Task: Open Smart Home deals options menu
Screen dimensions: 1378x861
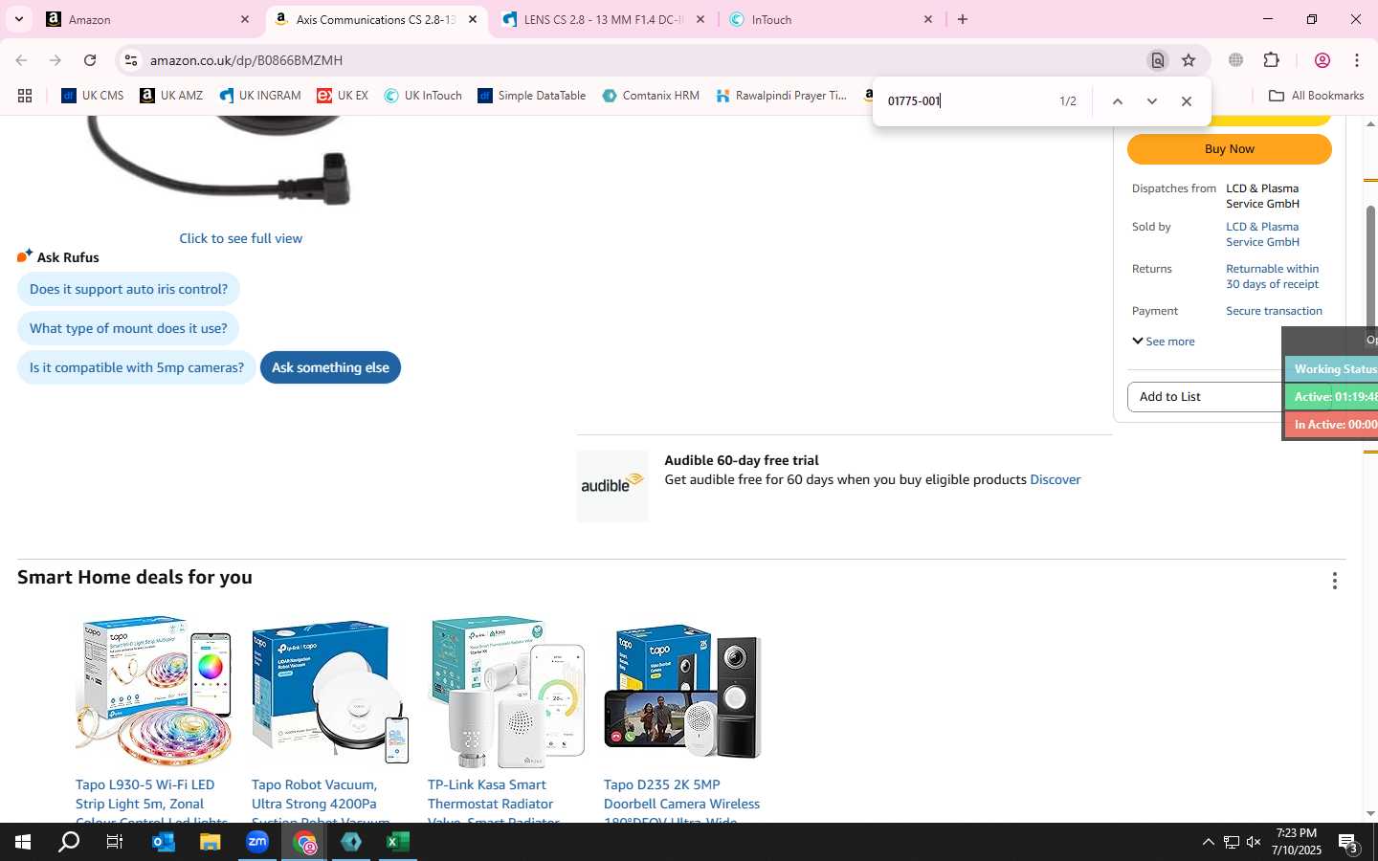Action: click(x=1335, y=581)
